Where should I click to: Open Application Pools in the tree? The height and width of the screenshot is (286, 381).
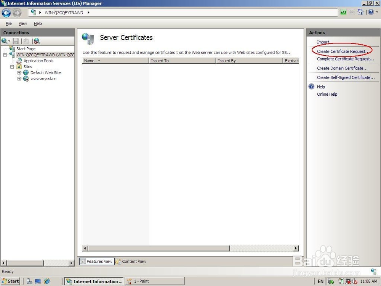38,60
